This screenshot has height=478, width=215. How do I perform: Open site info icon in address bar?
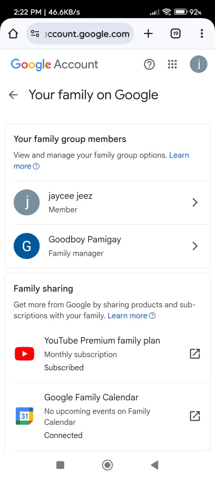coord(35,34)
